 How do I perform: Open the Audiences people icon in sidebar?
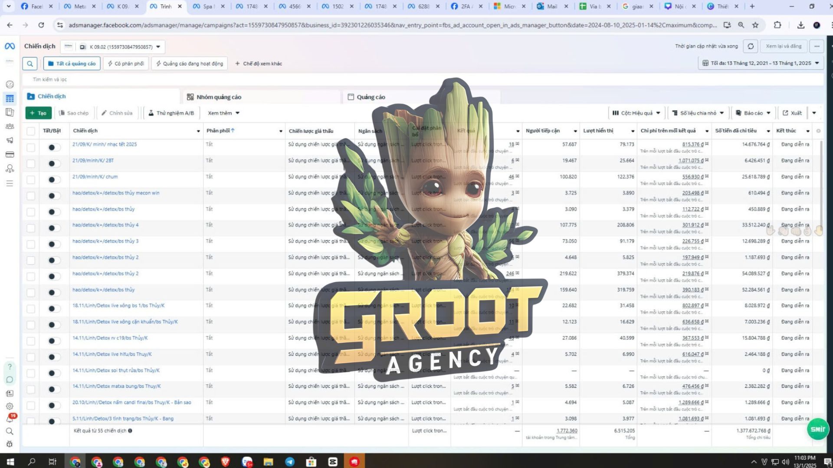(10, 127)
